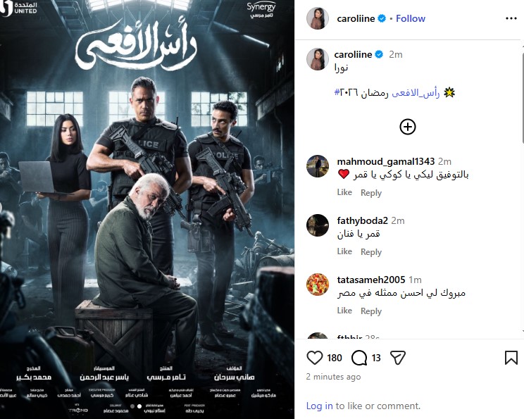The image size is (524, 419).
Task: Reply to fathyboda2's comment
Action: click(371, 251)
